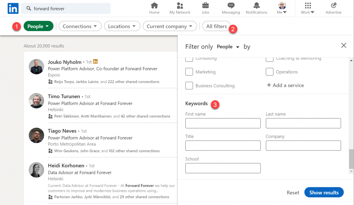Click the Advertise icon
The image size is (354, 205).
pyautogui.click(x=334, y=6)
